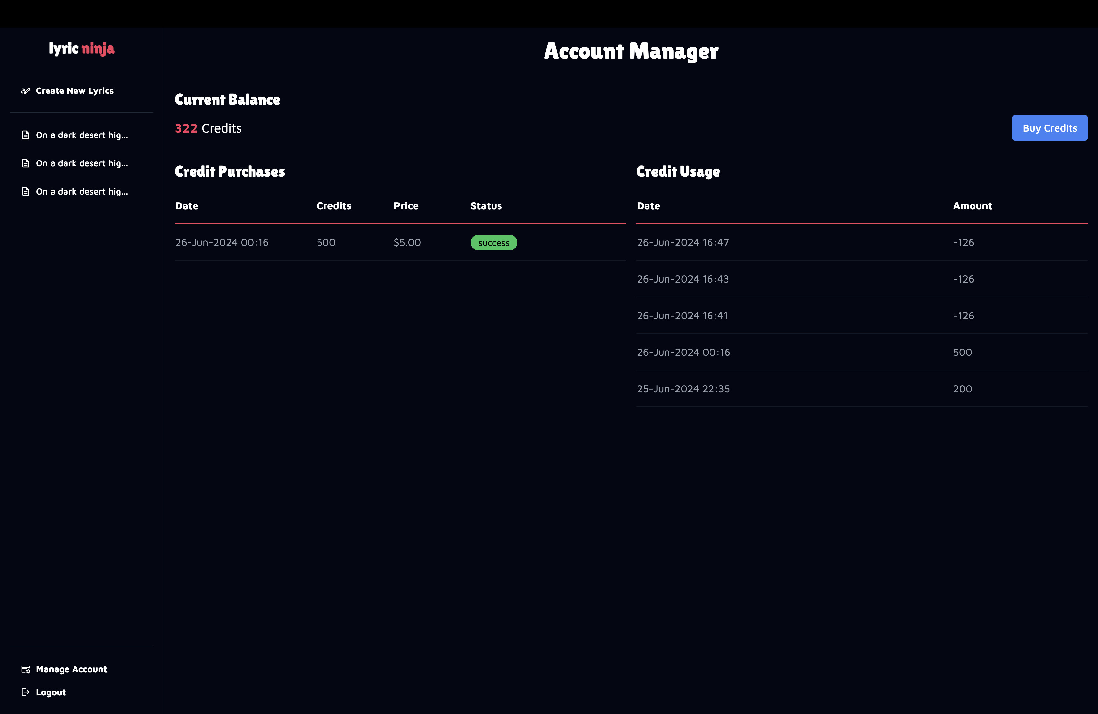Click the Manage Account card icon
Screen dimensions: 1098x714
[26, 669]
